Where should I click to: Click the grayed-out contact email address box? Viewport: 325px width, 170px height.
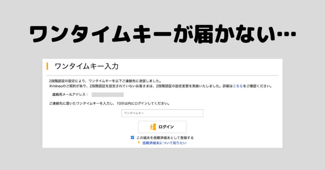tap(108, 95)
